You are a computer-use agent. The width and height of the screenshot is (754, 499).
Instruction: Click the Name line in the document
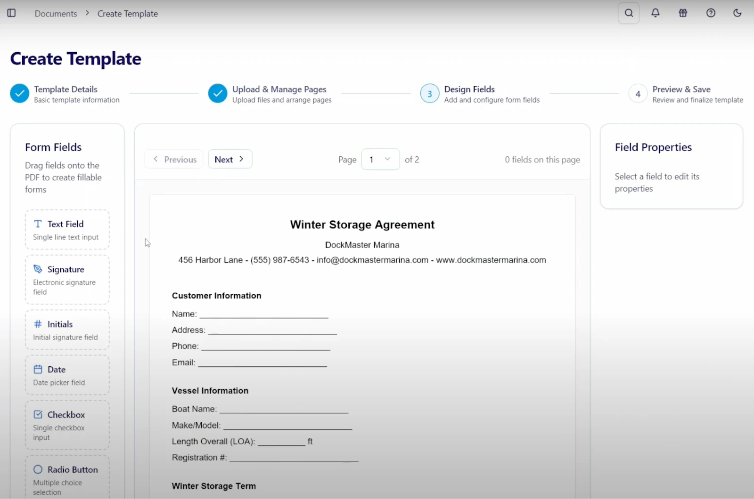263,314
